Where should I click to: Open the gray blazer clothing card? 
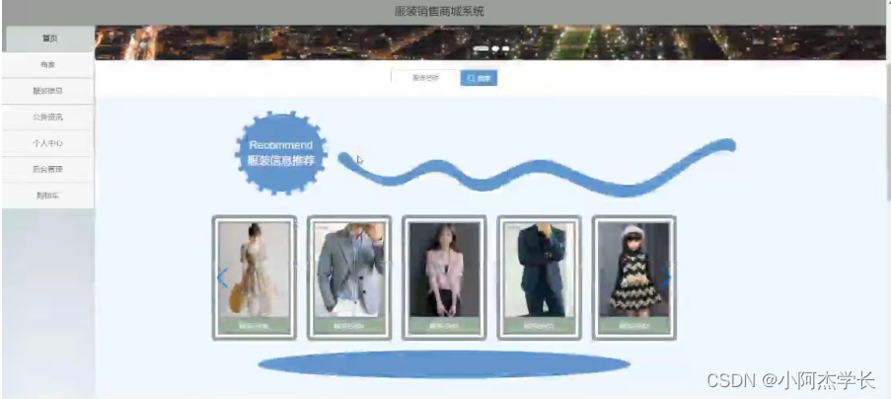click(349, 278)
